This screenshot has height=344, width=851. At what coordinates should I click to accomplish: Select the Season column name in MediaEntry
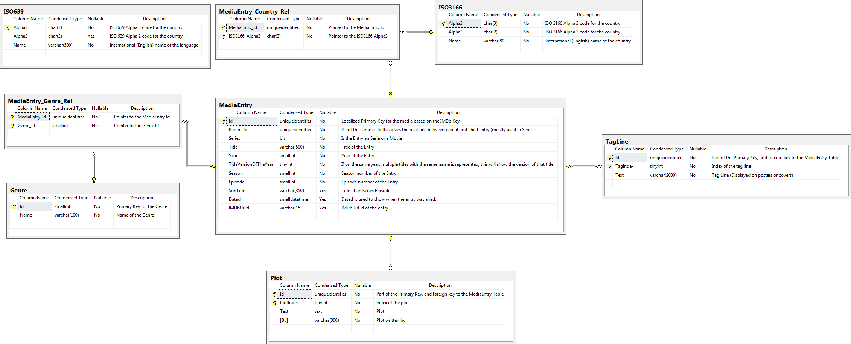[x=236, y=173]
